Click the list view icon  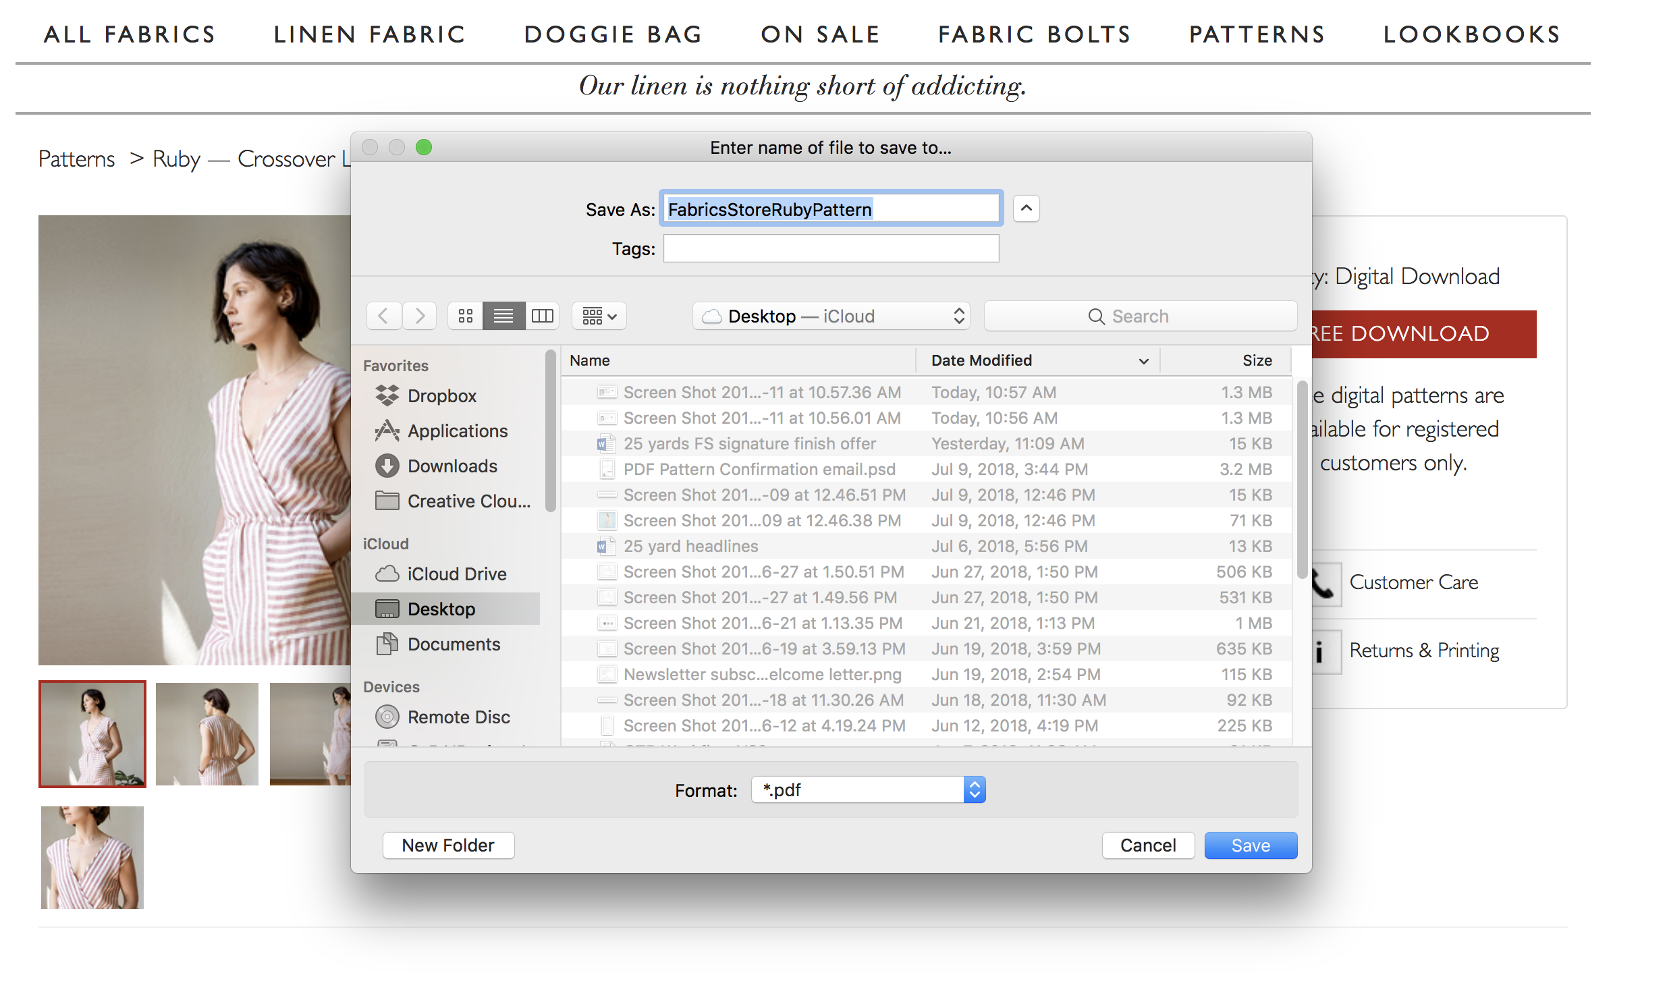pyautogui.click(x=503, y=316)
